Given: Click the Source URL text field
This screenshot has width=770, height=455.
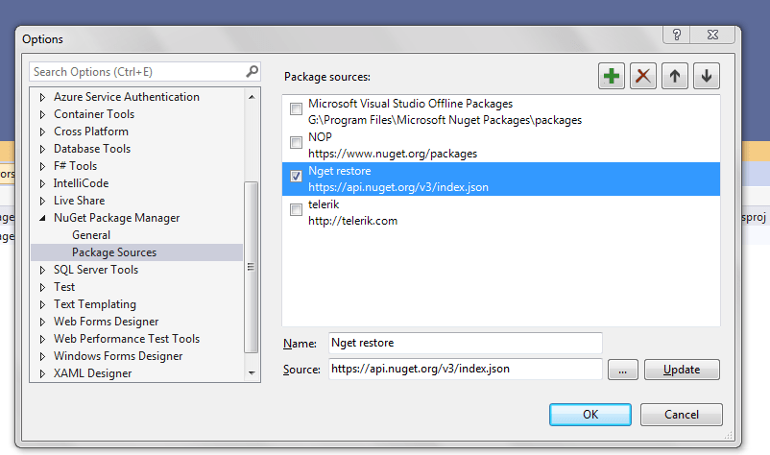Looking at the screenshot, I should tap(466, 370).
